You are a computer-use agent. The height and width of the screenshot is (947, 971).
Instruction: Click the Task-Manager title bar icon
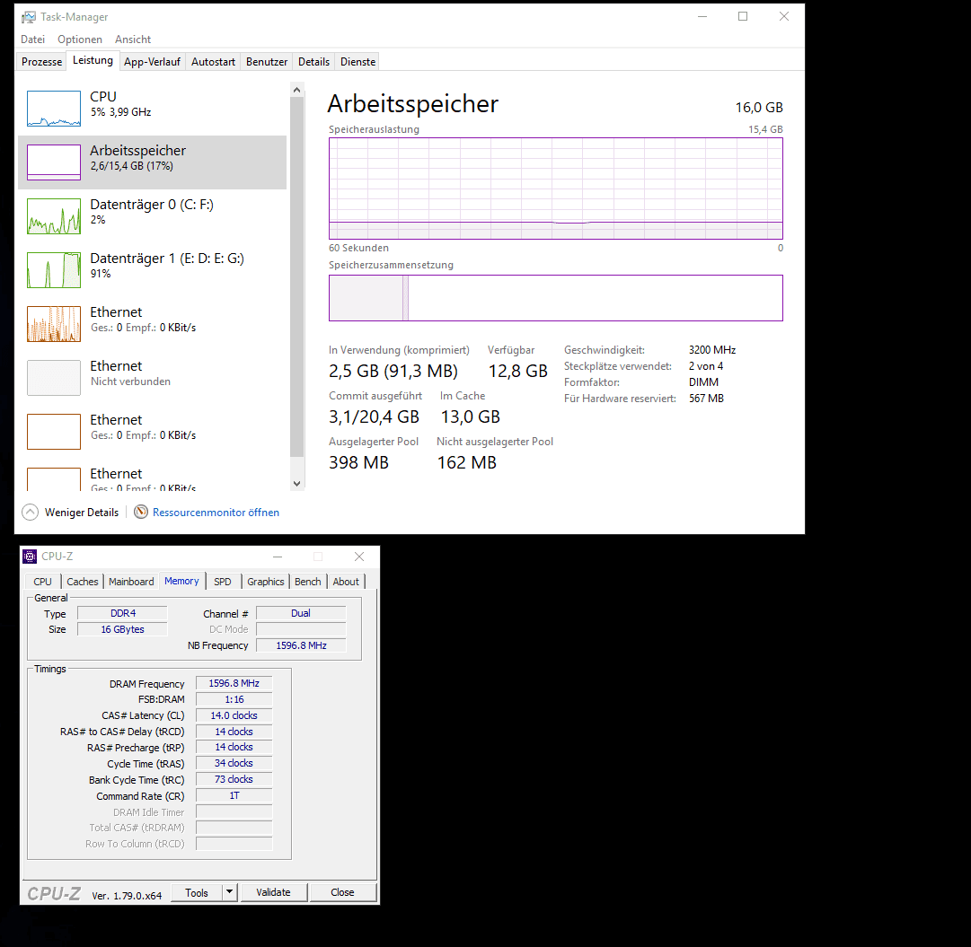(29, 17)
